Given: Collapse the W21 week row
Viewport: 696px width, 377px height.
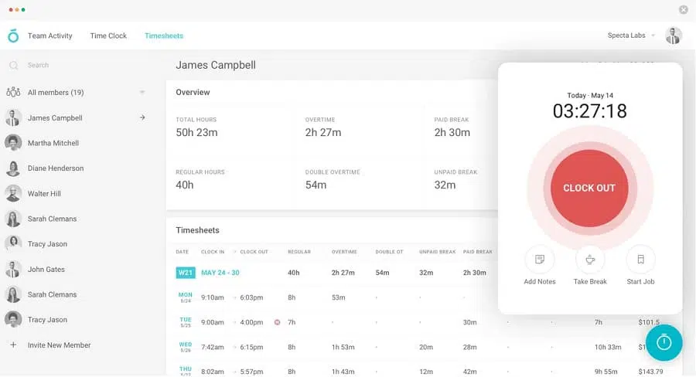Looking at the screenshot, I should (x=186, y=273).
